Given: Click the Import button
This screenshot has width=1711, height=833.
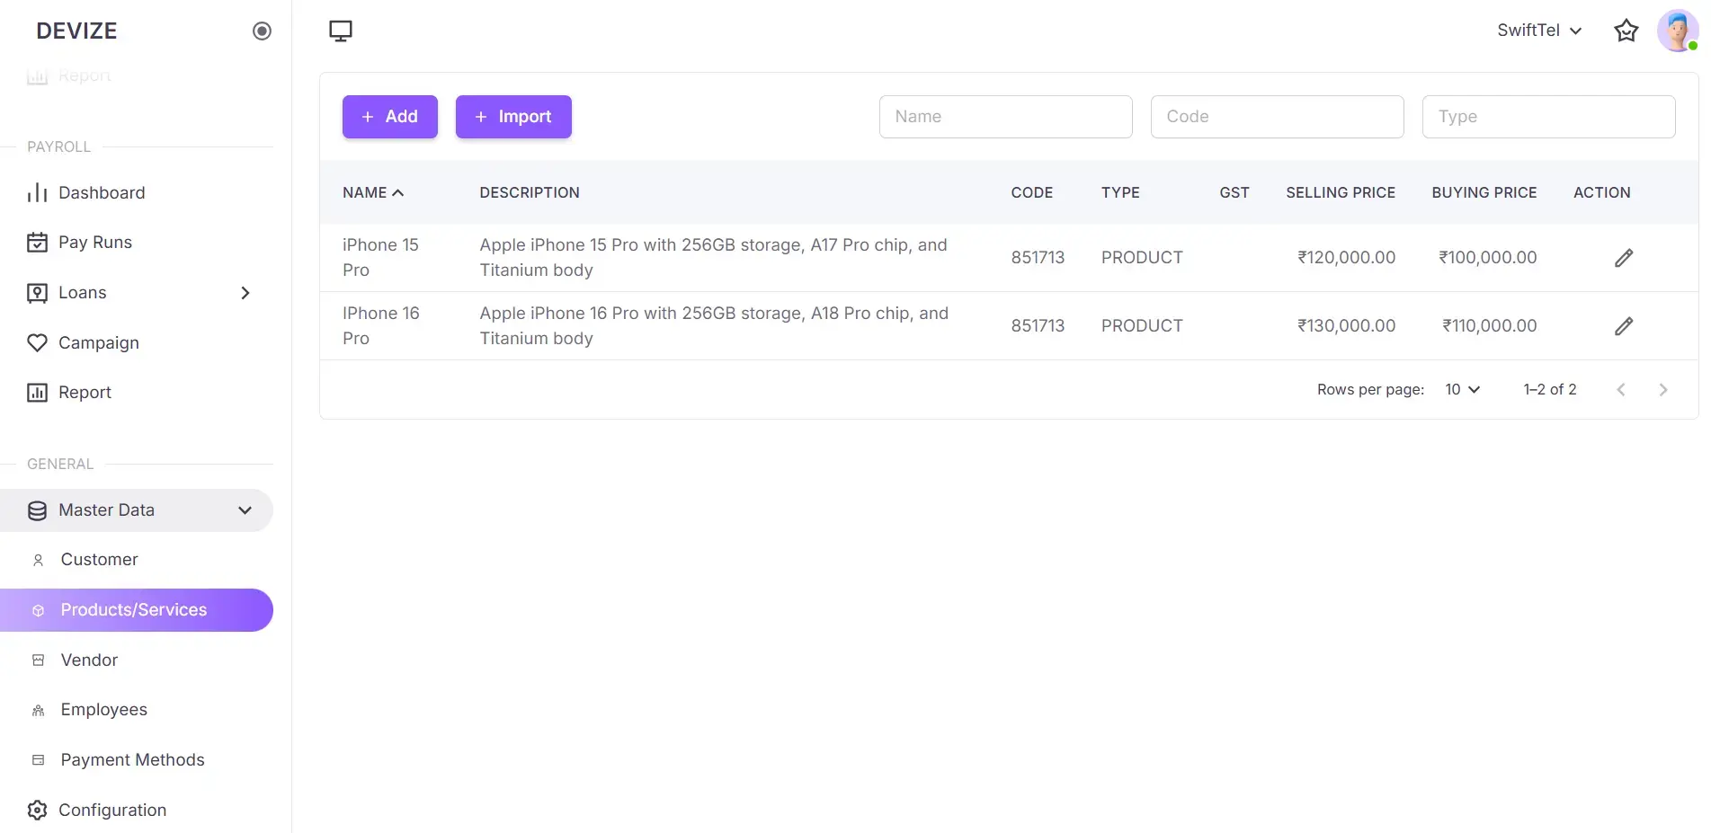Looking at the screenshot, I should tap(513, 117).
